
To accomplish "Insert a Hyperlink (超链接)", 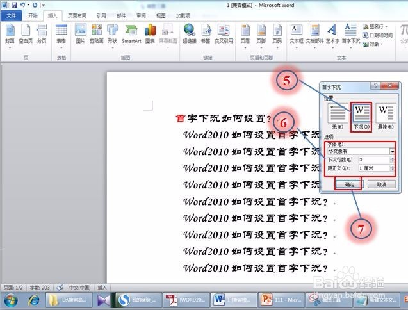I will click(x=190, y=34).
